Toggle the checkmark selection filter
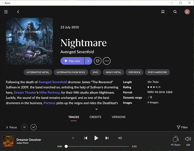The height and width of the screenshot is (151, 194). click(34, 127)
